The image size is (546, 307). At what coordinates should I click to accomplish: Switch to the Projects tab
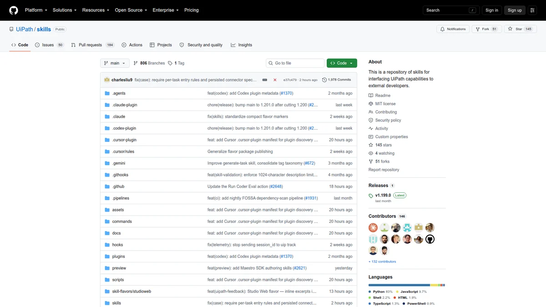click(x=161, y=45)
